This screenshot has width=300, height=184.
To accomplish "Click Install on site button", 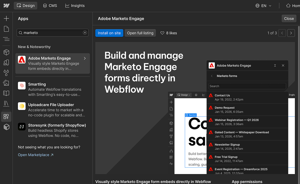I will [109, 33].
